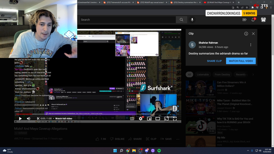This screenshot has height=154, width=274.
Task: Switch to TrainwrecksTv accuses browser tab
Action: [x=119, y=3]
